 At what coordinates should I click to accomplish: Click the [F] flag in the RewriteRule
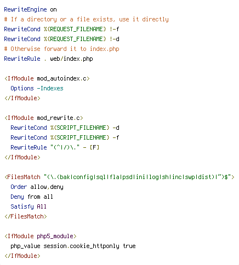pyautogui.click(x=94, y=147)
